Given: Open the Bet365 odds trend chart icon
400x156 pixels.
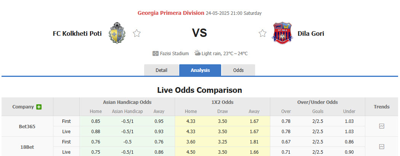Looking at the screenshot, I should coord(382,126).
